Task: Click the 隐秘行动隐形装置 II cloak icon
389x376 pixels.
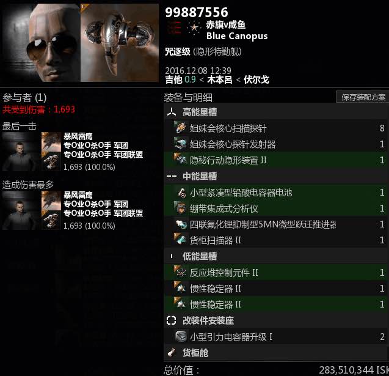Action: [181, 160]
